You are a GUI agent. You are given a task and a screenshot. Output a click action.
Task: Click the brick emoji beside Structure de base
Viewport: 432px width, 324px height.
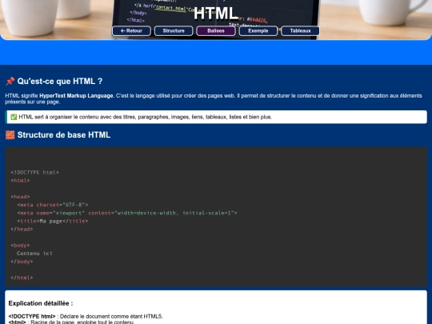coord(10,135)
